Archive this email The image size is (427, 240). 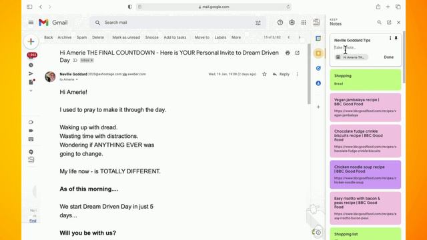[x=65, y=37]
